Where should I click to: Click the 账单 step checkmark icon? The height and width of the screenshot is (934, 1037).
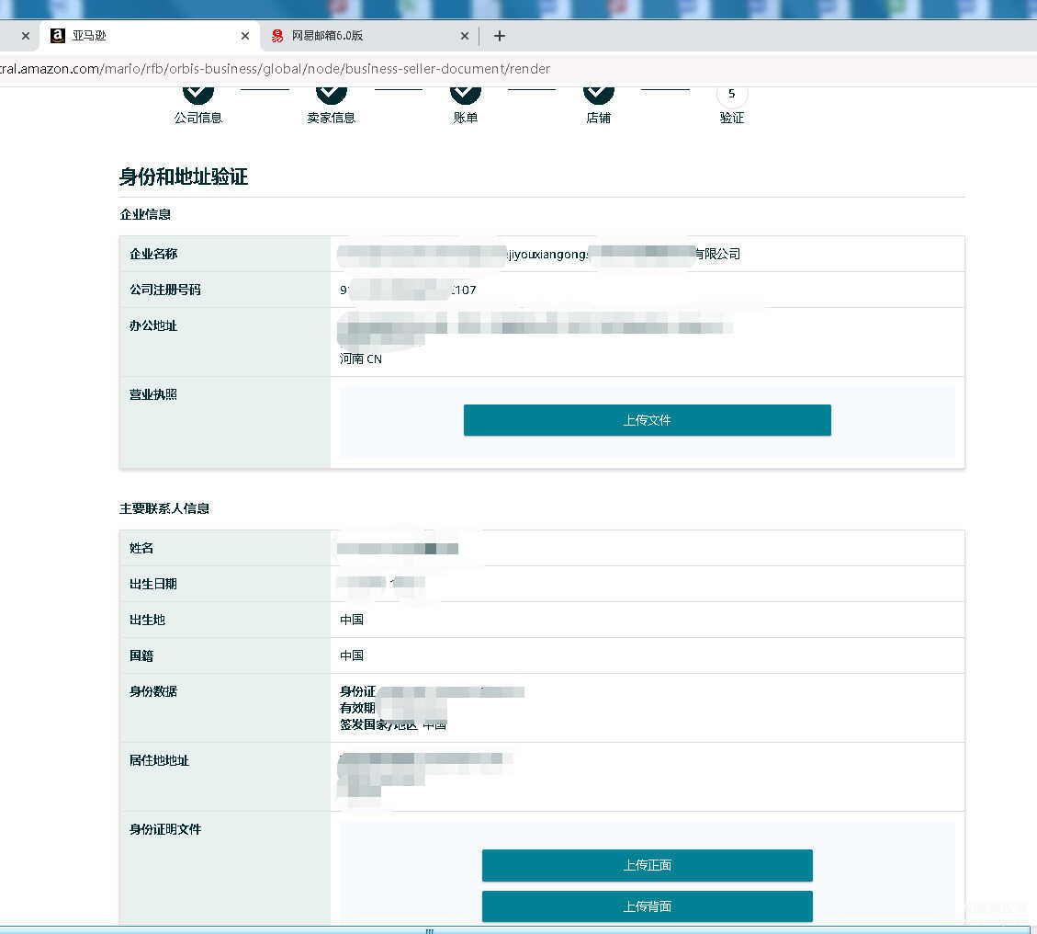pyautogui.click(x=466, y=92)
